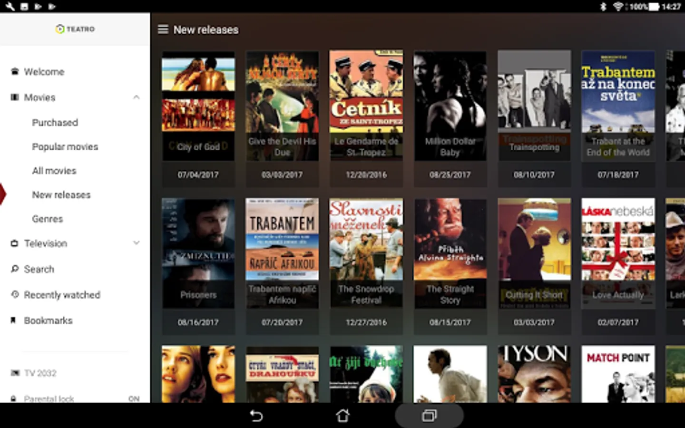Click the Parental lock padlock icon
Screen dimensions: 685x428
[14, 399]
